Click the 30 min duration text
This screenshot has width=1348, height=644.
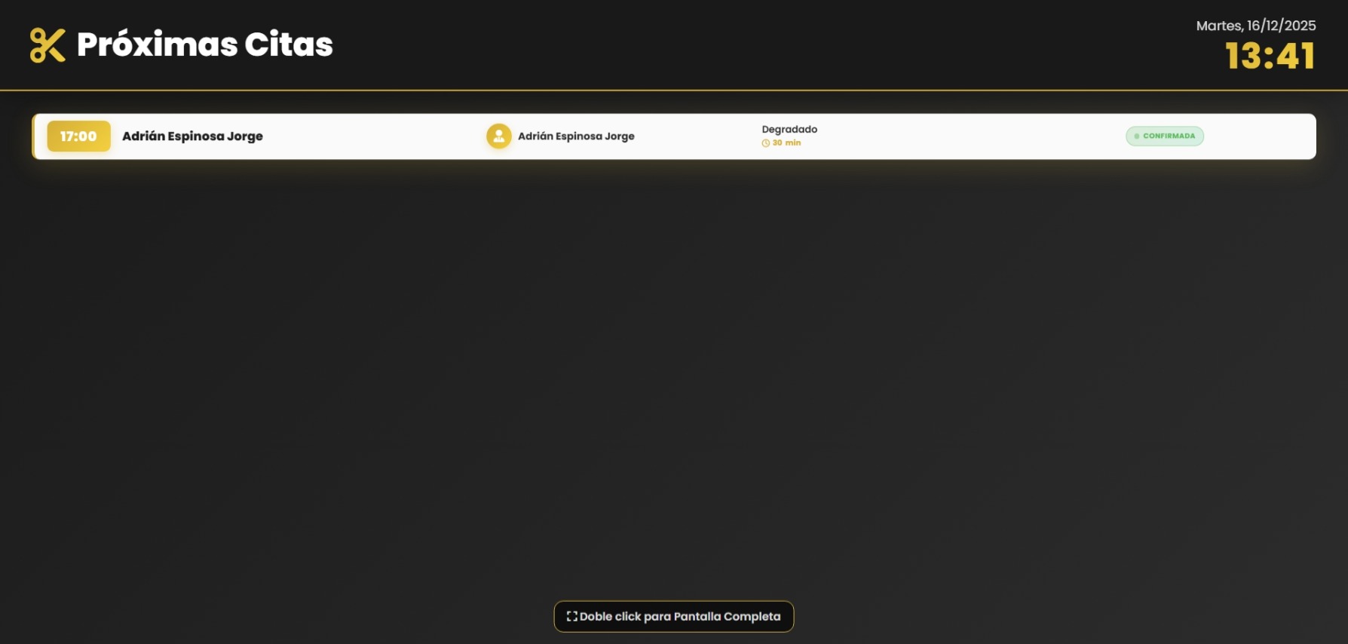click(x=786, y=143)
